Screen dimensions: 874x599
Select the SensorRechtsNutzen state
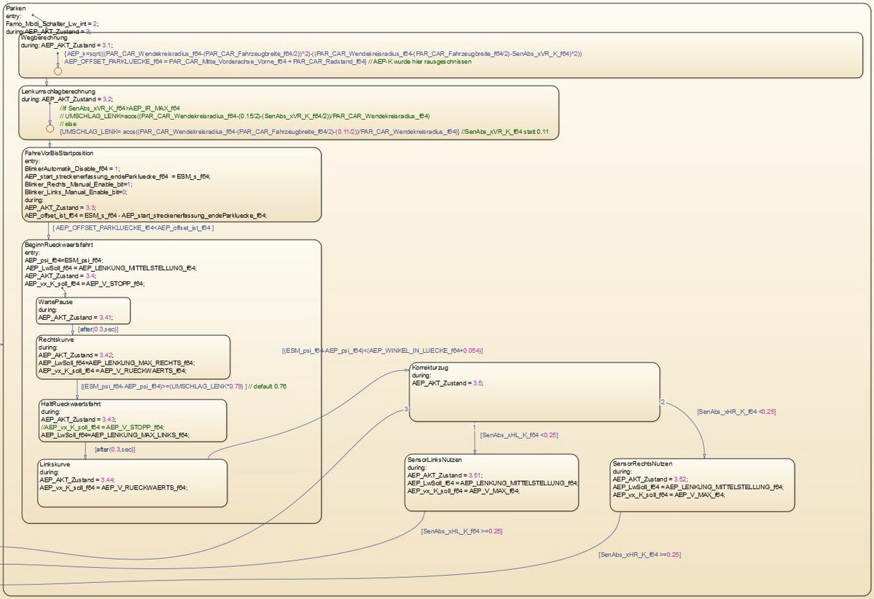point(701,485)
